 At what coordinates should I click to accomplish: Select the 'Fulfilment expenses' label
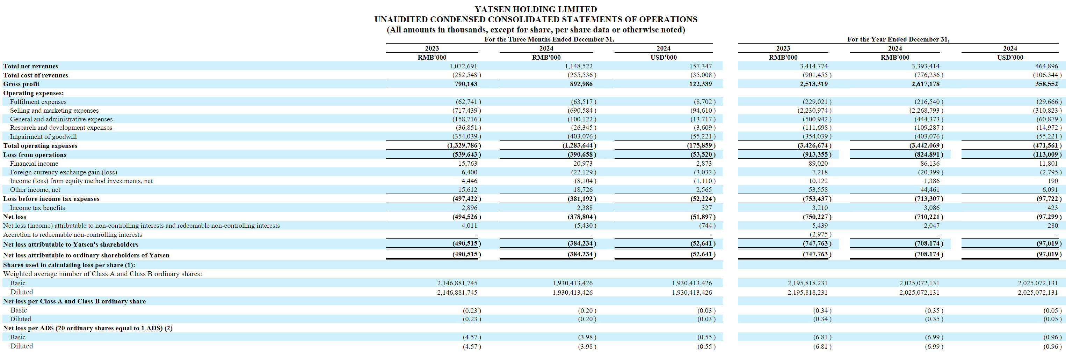[x=38, y=101]
